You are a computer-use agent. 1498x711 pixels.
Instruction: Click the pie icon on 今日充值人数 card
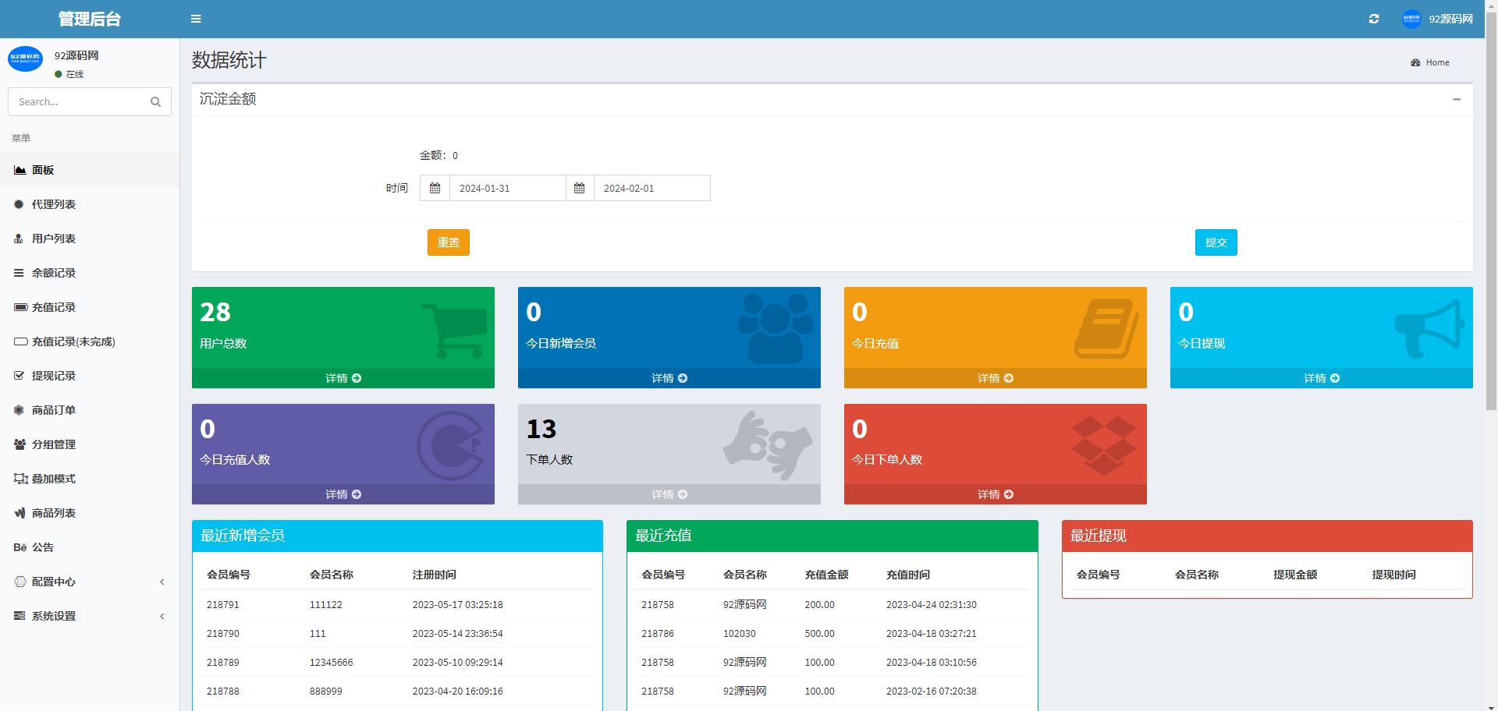449,446
